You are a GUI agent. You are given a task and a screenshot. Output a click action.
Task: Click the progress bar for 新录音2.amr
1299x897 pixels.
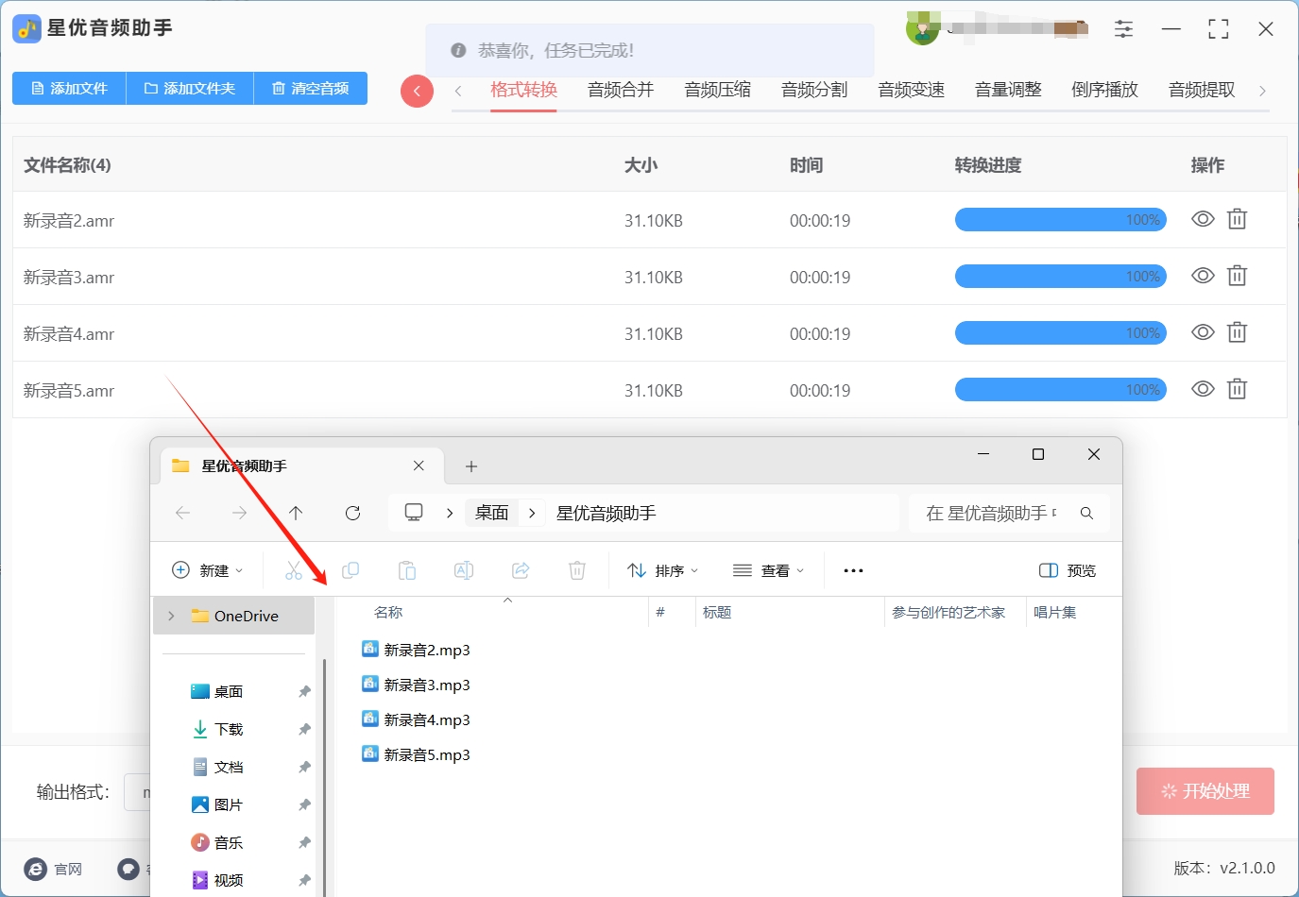(x=1061, y=220)
